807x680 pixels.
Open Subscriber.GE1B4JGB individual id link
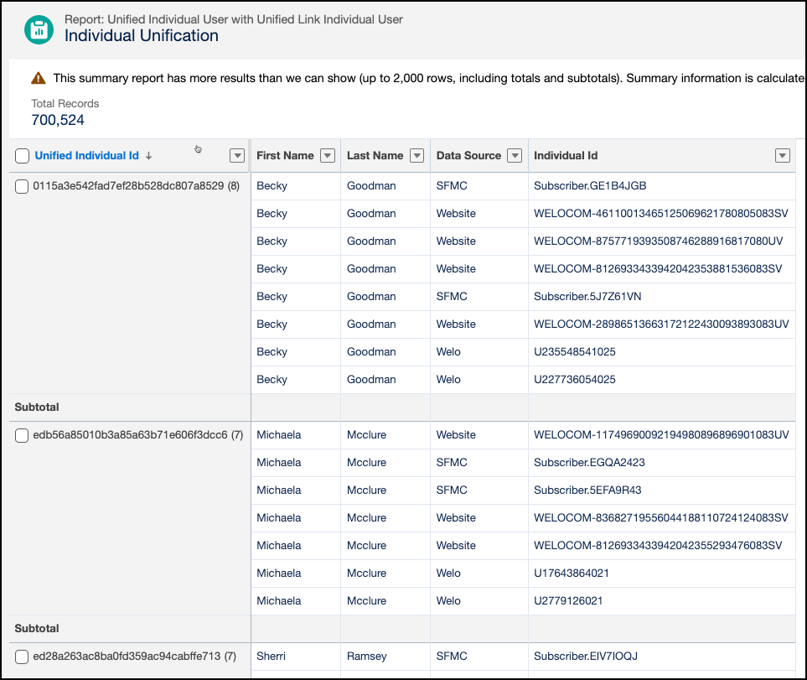[589, 186]
